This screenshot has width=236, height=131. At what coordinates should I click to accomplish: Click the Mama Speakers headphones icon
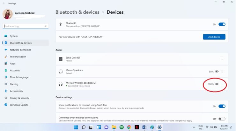pos(61,72)
